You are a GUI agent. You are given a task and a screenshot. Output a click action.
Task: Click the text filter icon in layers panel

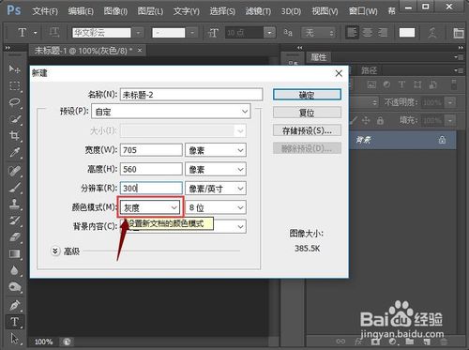click(401, 84)
